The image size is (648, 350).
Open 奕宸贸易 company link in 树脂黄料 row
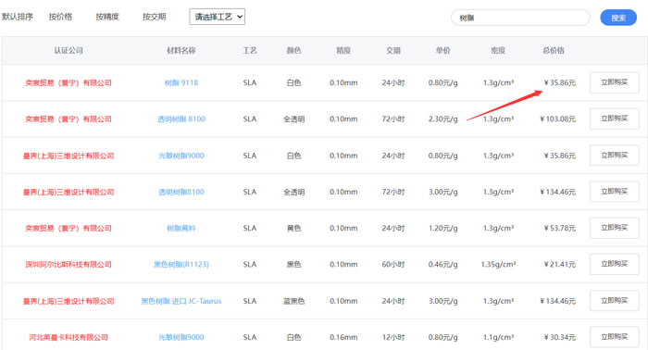tap(69, 228)
